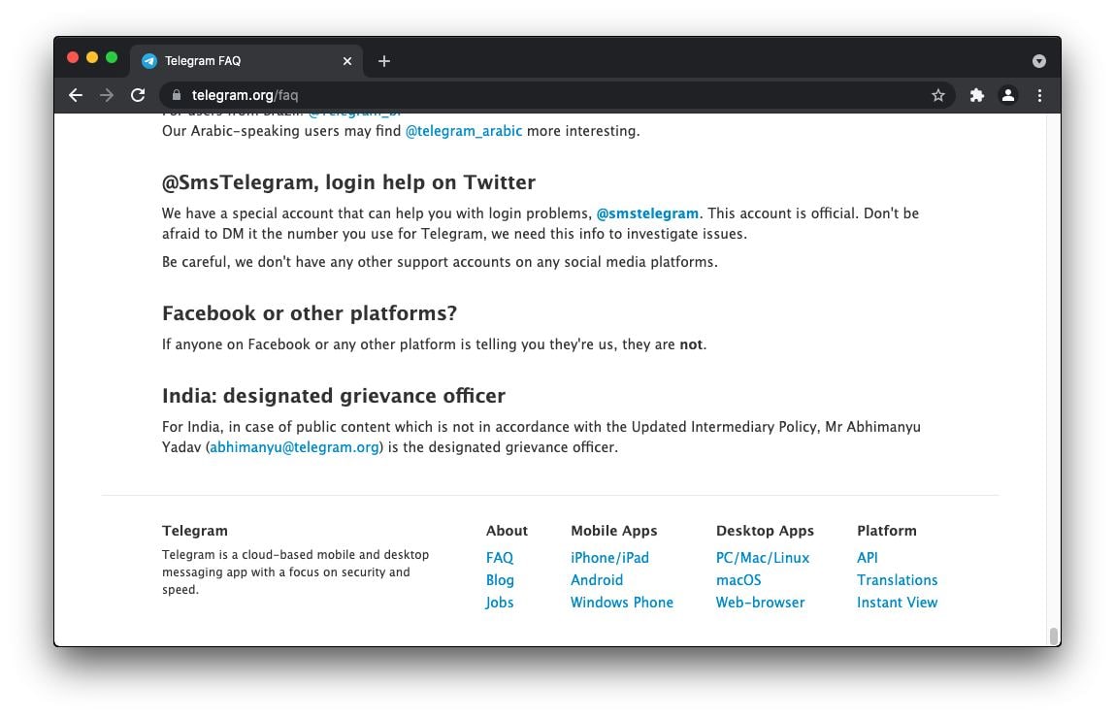Open the @smstelegram Twitter link
The height and width of the screenshot is (718, 1115).
coord(647,213)
